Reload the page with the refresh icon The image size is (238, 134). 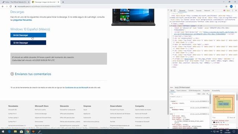[x=11, y=7]
